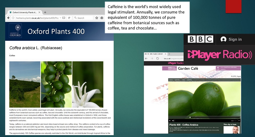Click the University of Oxford crest logo
Image resolution: width=255 pixels, height=137 pixels.
tap(15, 31)
